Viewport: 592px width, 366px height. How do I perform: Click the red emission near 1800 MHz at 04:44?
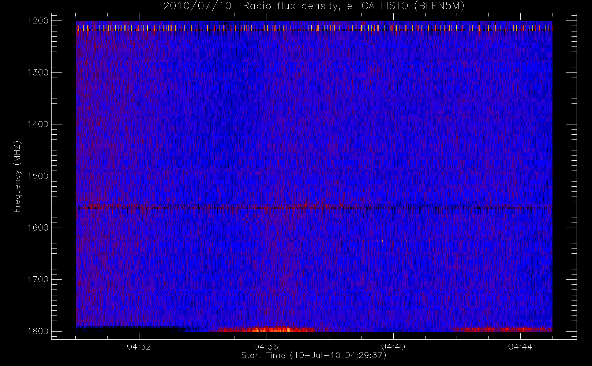coord(503,329)
